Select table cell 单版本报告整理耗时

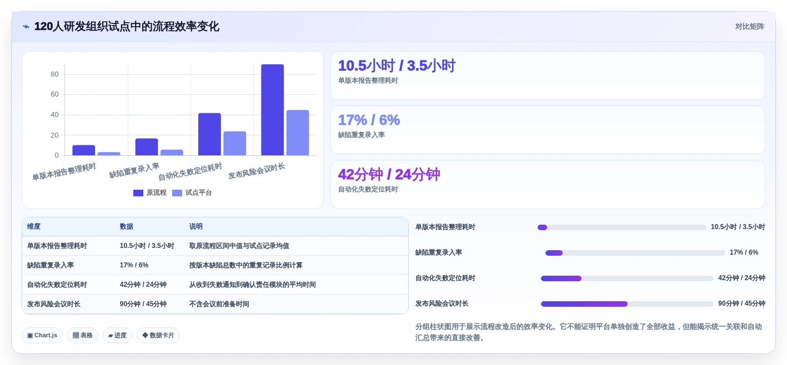point(57,246)
